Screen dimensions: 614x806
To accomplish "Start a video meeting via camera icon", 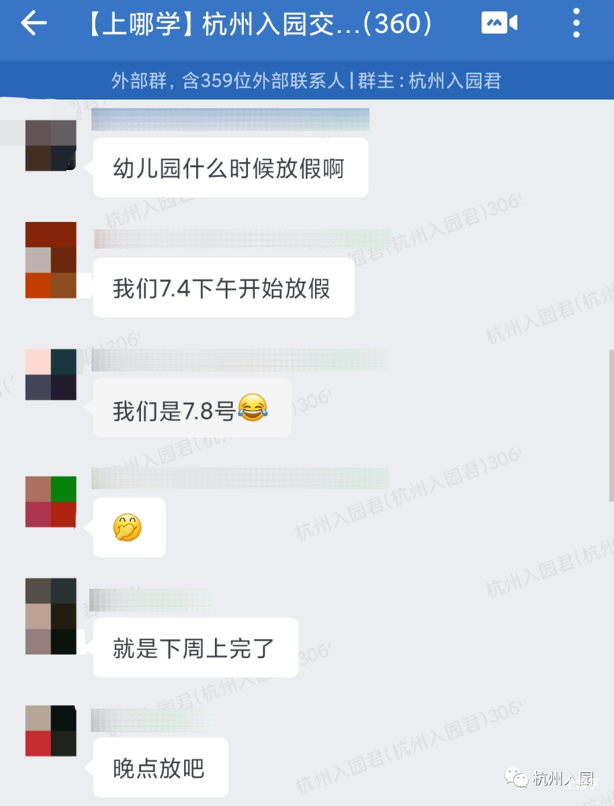I will point(499,23).
